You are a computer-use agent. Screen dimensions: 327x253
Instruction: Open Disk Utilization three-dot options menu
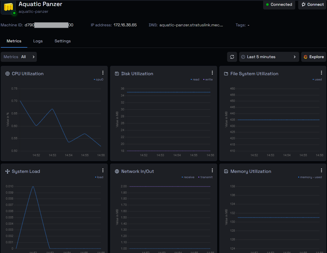(x=212, y=73)
